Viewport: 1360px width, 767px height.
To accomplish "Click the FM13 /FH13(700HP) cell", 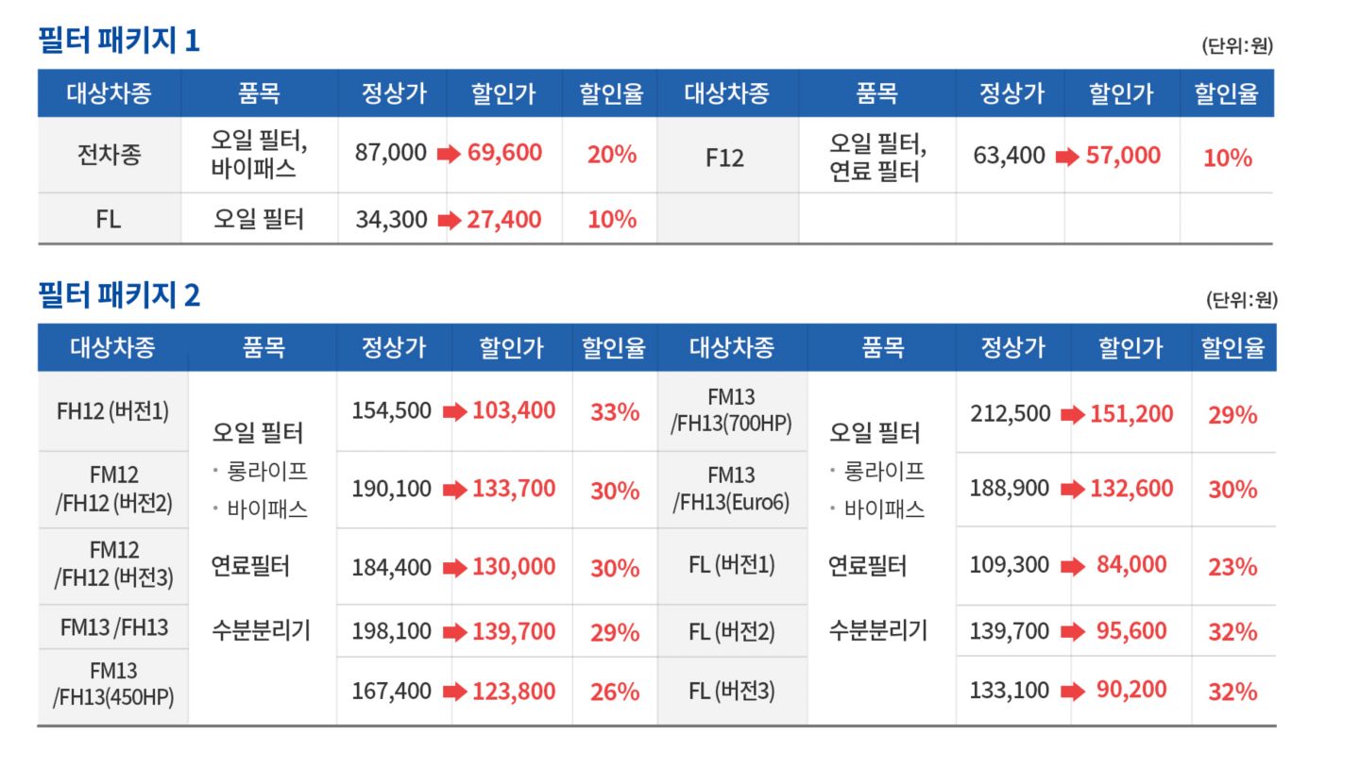I will click(x=731, y=411).
